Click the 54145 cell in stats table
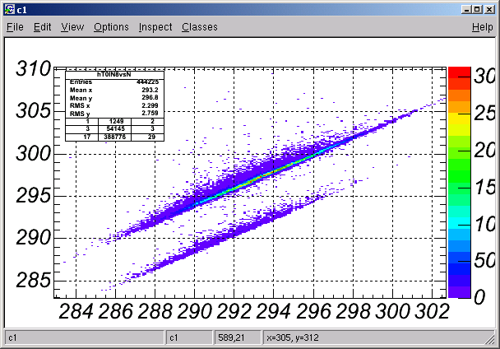500x349 pixels. click(x=115, y=129)
